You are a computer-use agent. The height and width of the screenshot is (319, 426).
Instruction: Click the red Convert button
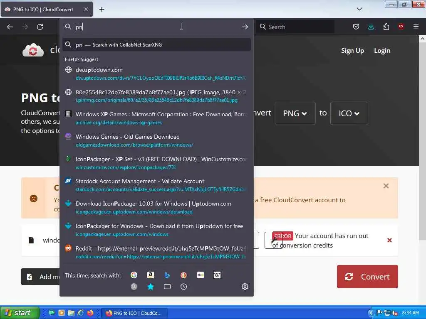point(367,277)
